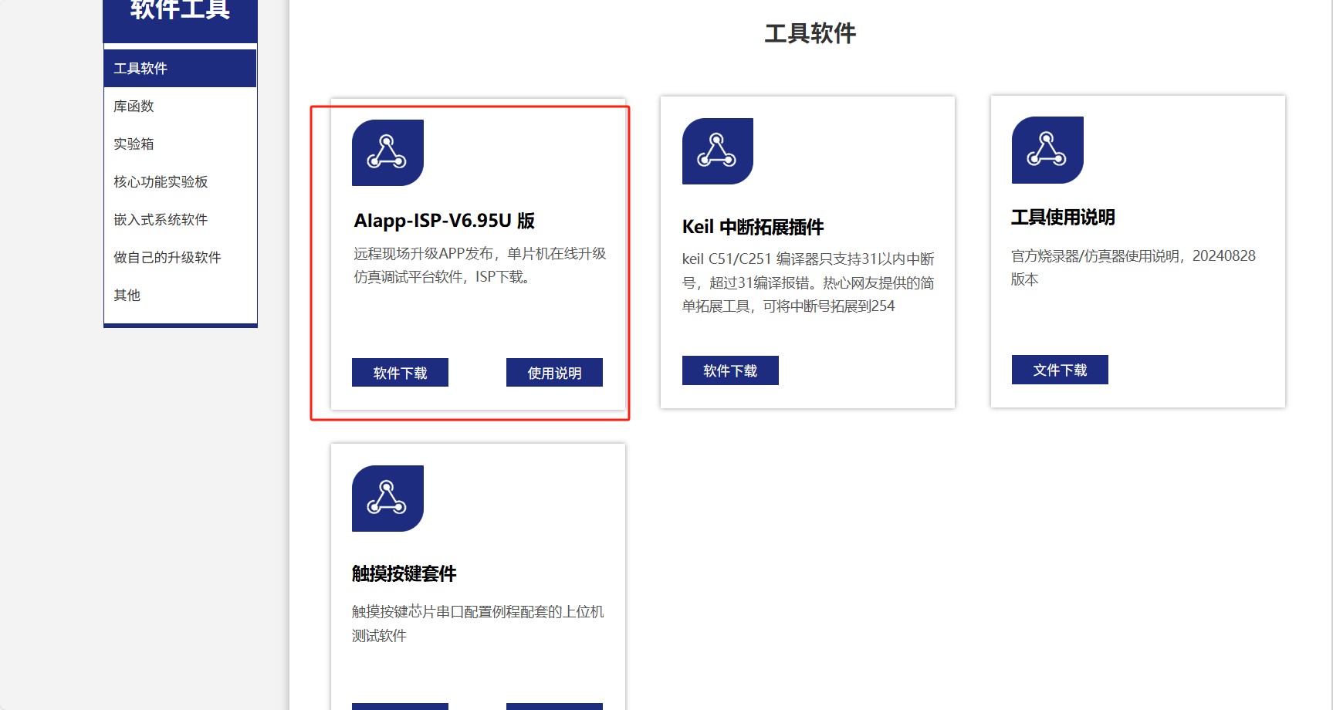Open 使用说明 for AIapp-ISP-V6.95U

pos(554,373)
